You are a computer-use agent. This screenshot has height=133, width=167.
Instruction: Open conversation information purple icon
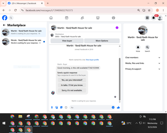tap(117, 28)
